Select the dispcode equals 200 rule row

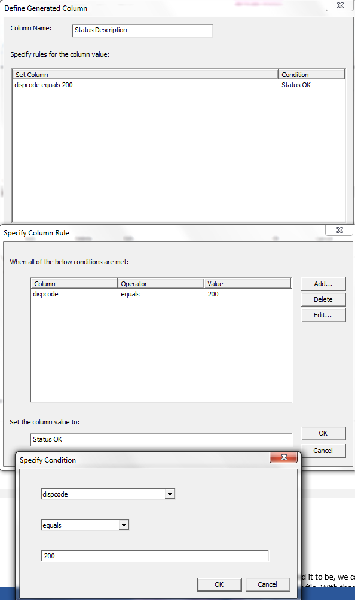179,85
